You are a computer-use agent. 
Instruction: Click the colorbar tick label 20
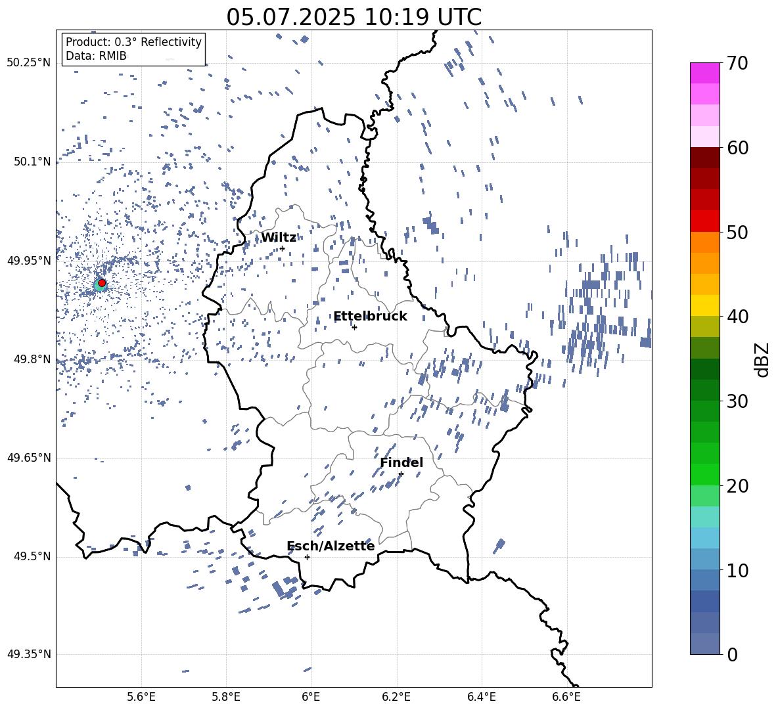(738, 486)
